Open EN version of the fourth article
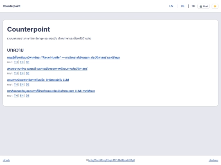 coord(22,96)
